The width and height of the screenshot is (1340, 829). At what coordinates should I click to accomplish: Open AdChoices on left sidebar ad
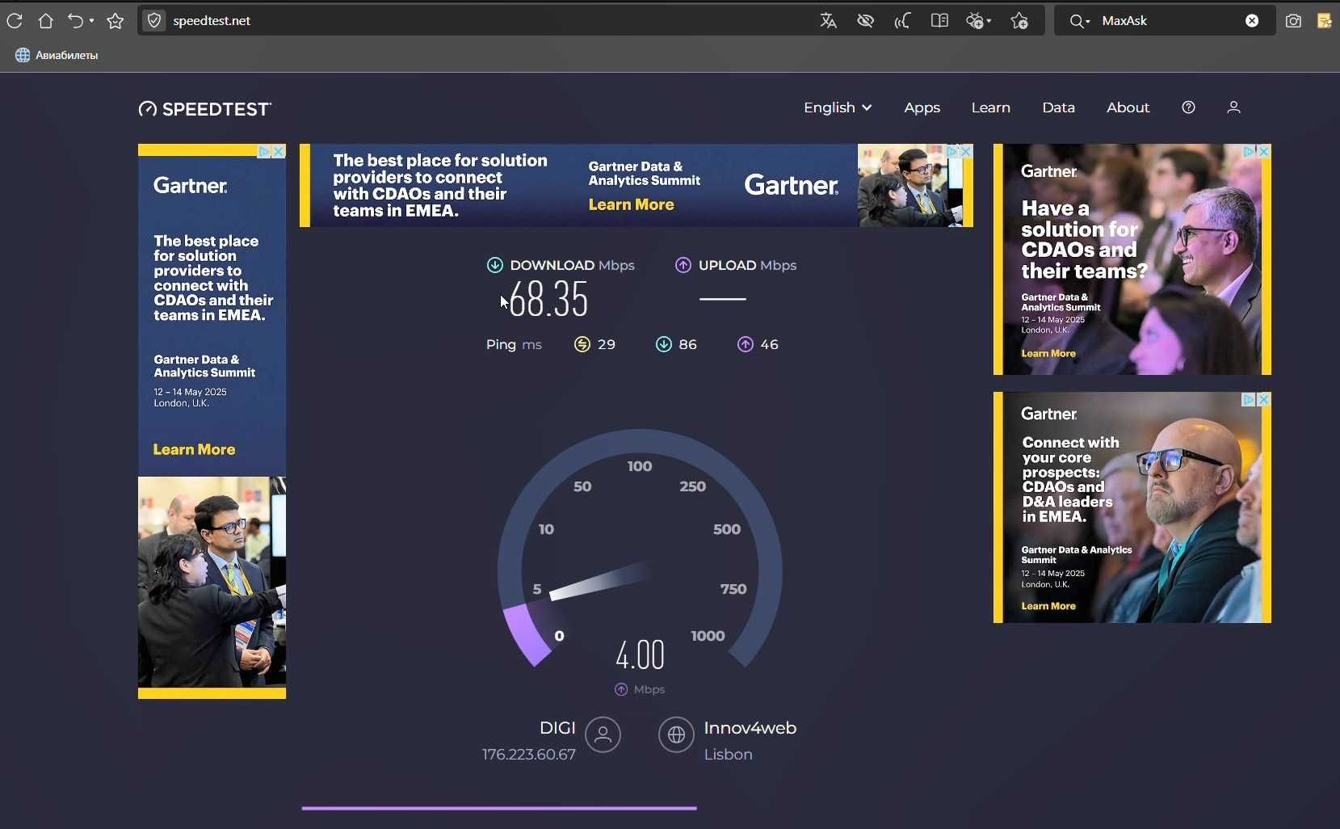[x=264, y=151]
